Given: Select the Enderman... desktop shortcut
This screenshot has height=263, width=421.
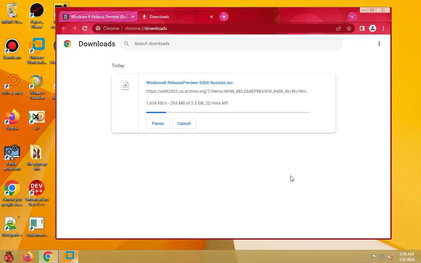Looking at the screenshot, I should [37, 227].
